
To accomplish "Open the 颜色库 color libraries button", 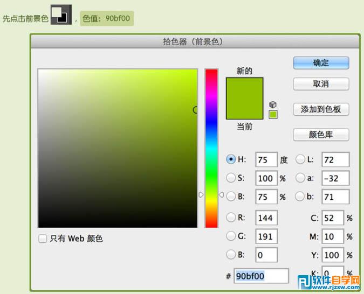I will point(321,135).
